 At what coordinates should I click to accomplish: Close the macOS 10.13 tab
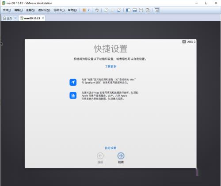click(43, 18)
